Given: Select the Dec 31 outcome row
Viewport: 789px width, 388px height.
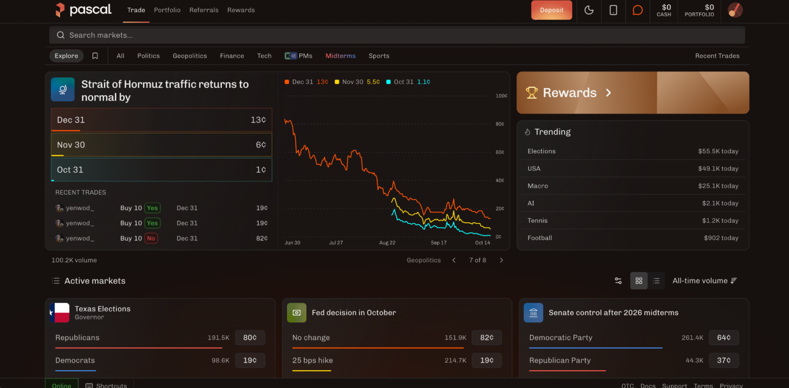Looking at the screenshot, I should [x=161, y=120].
